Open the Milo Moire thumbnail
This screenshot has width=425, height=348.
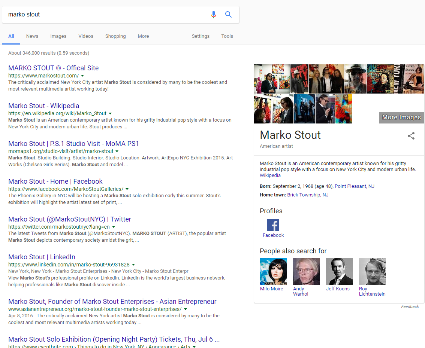pyautogui.click(x=274, y=272)
